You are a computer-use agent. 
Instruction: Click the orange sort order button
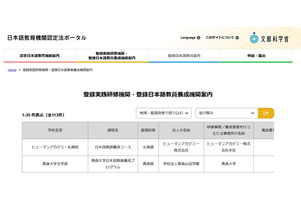[266, 113]
